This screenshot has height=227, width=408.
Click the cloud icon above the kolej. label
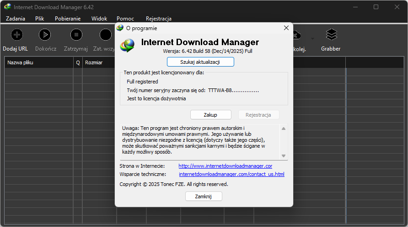[x=297, y=35]
